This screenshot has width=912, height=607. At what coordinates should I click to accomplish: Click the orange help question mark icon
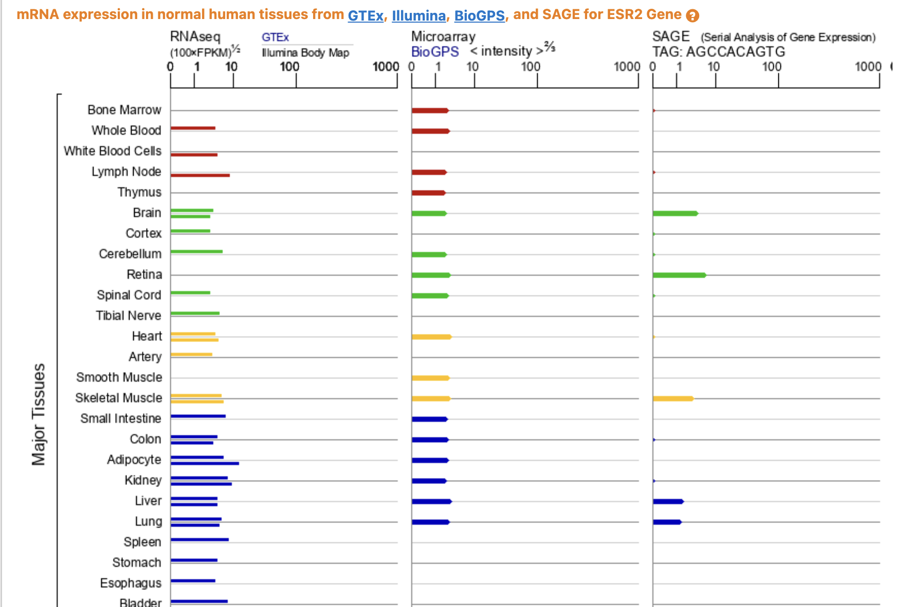(x=692, y=16)
